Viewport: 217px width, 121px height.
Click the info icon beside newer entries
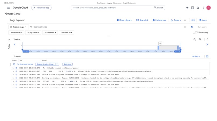click(14, 64)
